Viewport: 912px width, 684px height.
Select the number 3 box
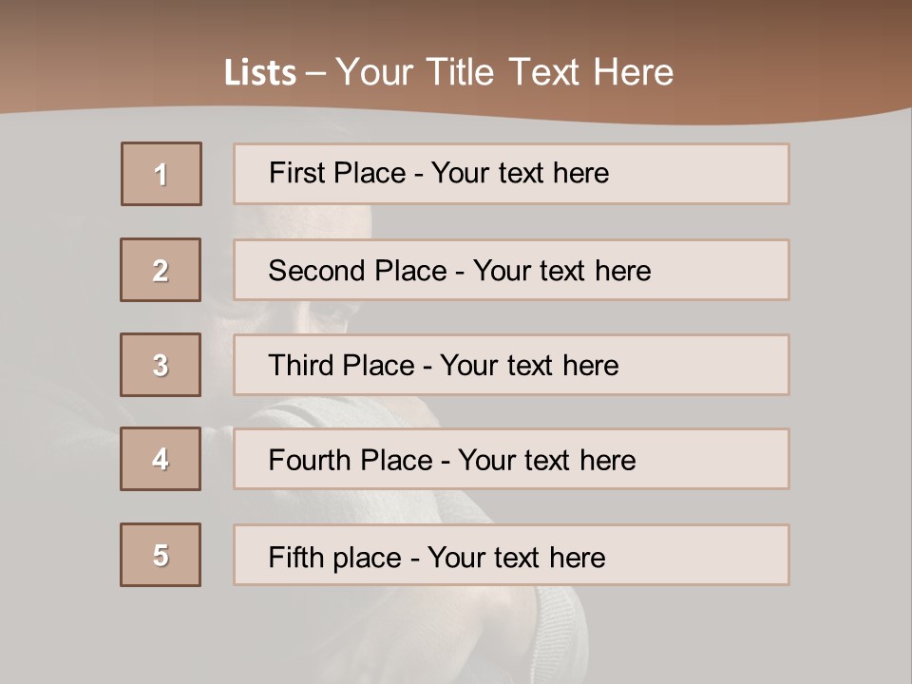pyautogui.click(x=161, y=365)
